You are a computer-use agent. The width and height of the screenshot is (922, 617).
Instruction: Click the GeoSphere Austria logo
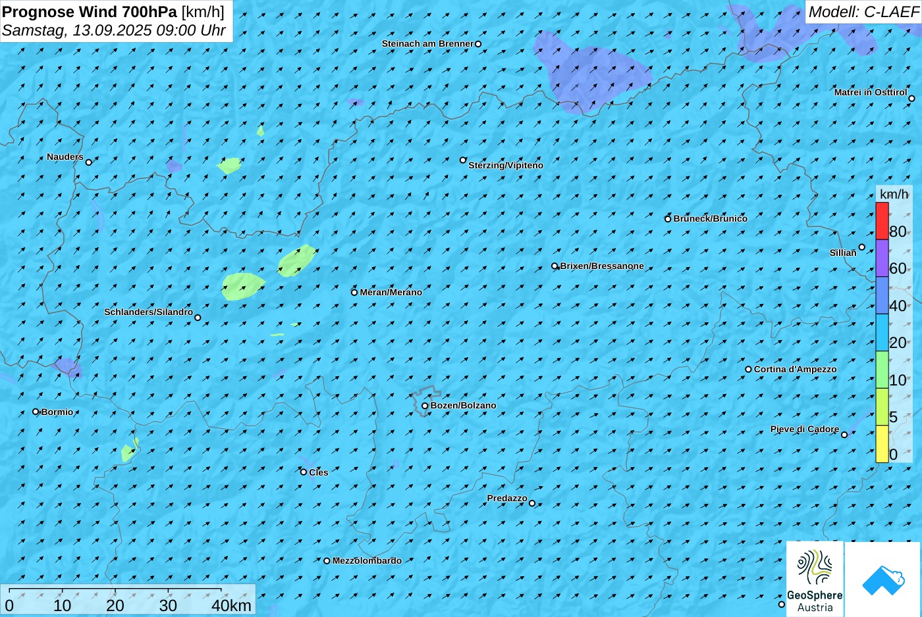click(815, 579)
